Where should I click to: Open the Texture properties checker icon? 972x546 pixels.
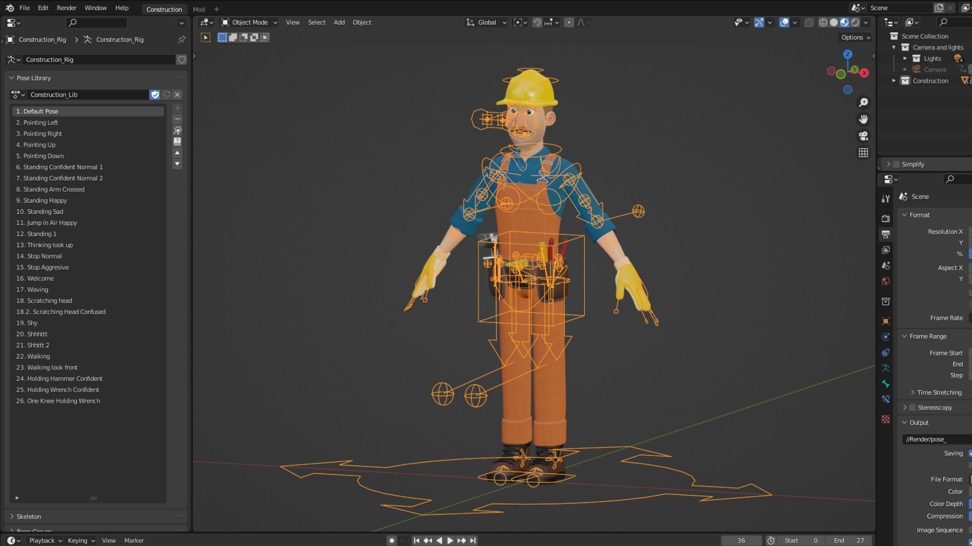click(x=885, y=419)
